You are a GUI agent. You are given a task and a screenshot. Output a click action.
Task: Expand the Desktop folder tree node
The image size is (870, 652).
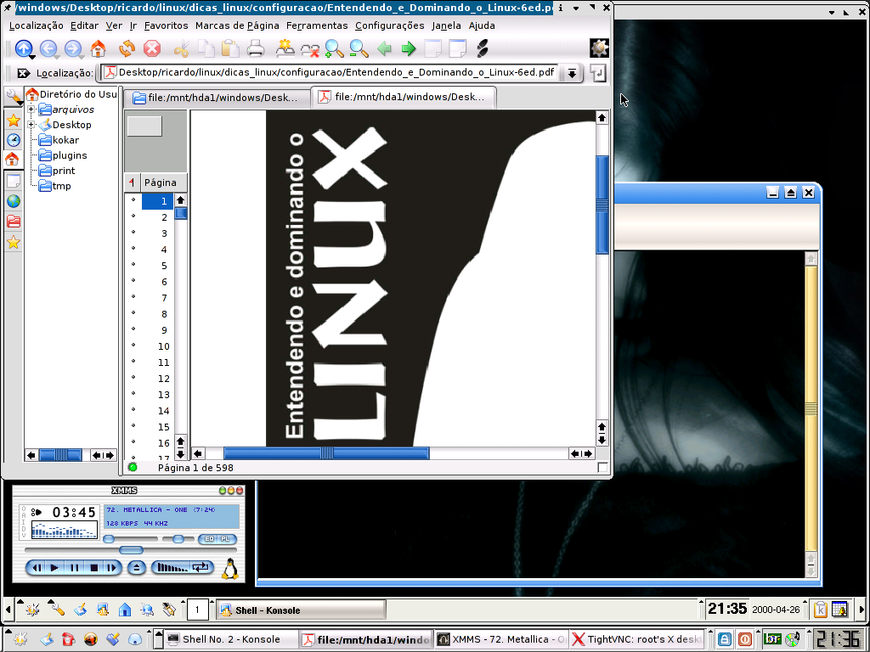[31, 124]
